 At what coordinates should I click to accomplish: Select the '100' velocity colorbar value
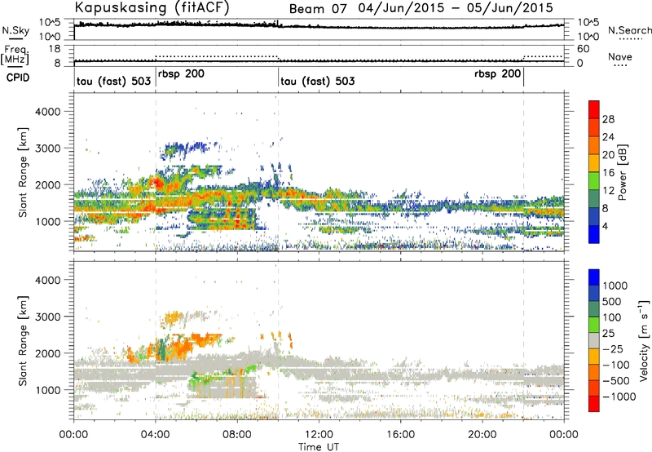point(612,317)
